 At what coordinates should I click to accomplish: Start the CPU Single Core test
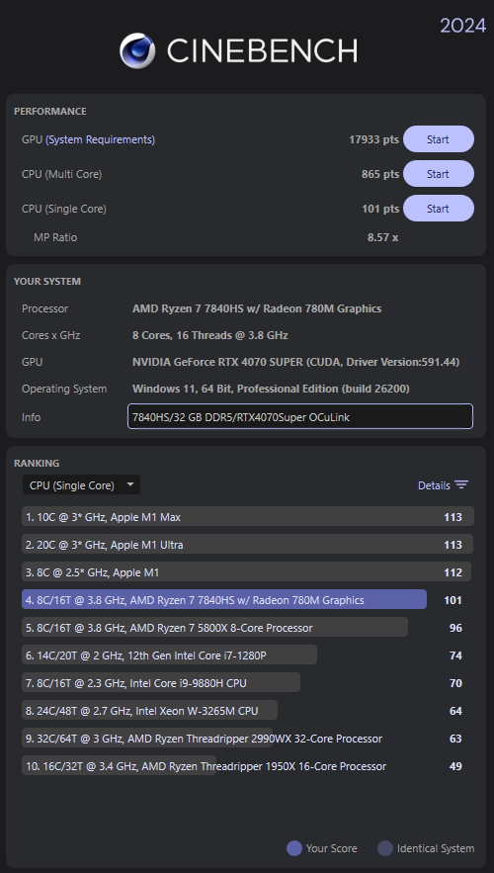coord(439,209)
